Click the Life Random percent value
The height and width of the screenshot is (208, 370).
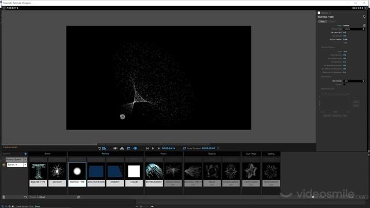pos(345,36)
